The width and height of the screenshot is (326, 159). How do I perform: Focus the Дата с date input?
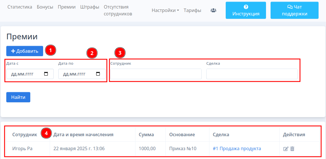(x=30, y=74)
